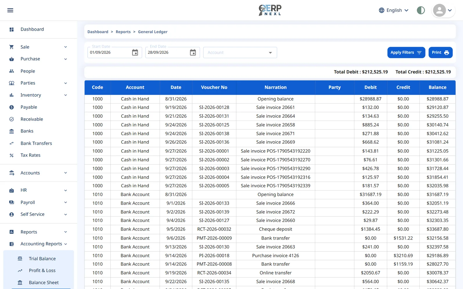
Task: Click the Voucher No column header
Action: [x=214, y=87]
